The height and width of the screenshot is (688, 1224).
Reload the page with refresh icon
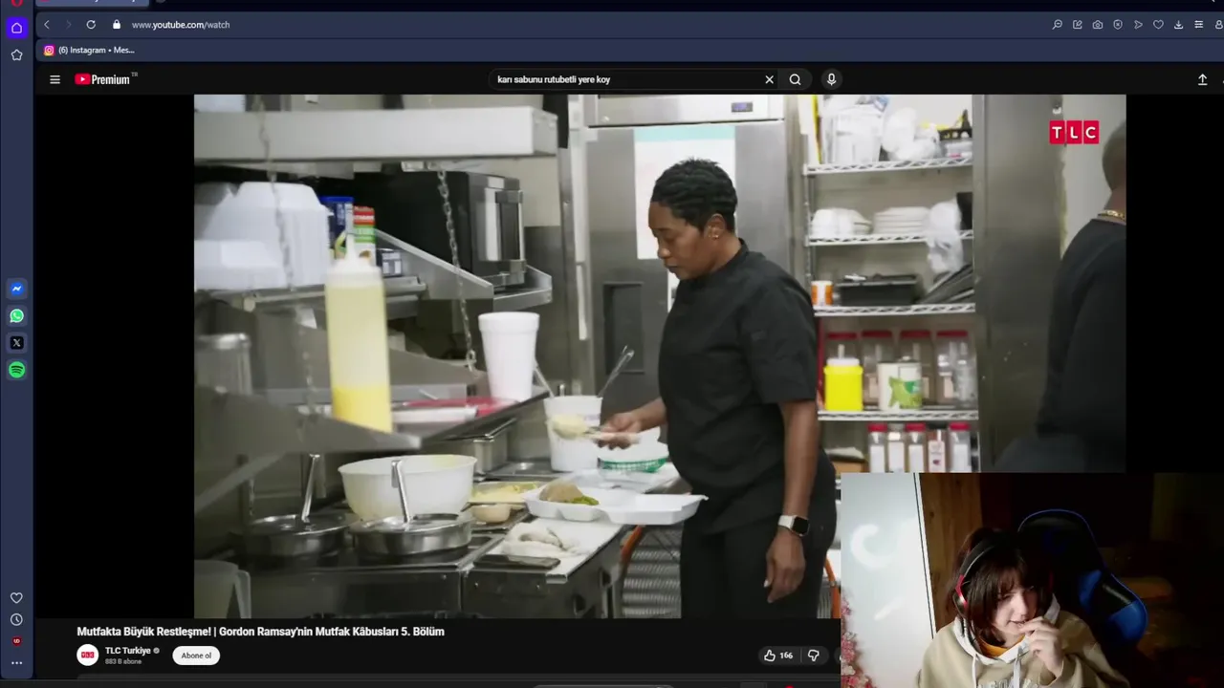[x=91, y=25]
